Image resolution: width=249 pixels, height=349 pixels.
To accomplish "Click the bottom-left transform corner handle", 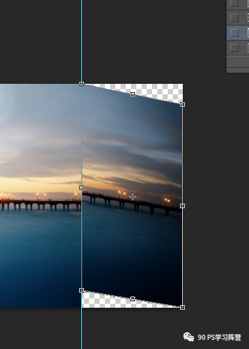I will point(81,290).
